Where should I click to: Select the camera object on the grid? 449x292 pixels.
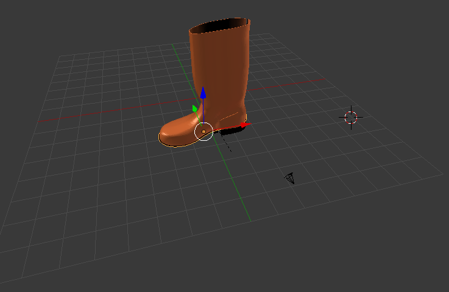(291, 178)
